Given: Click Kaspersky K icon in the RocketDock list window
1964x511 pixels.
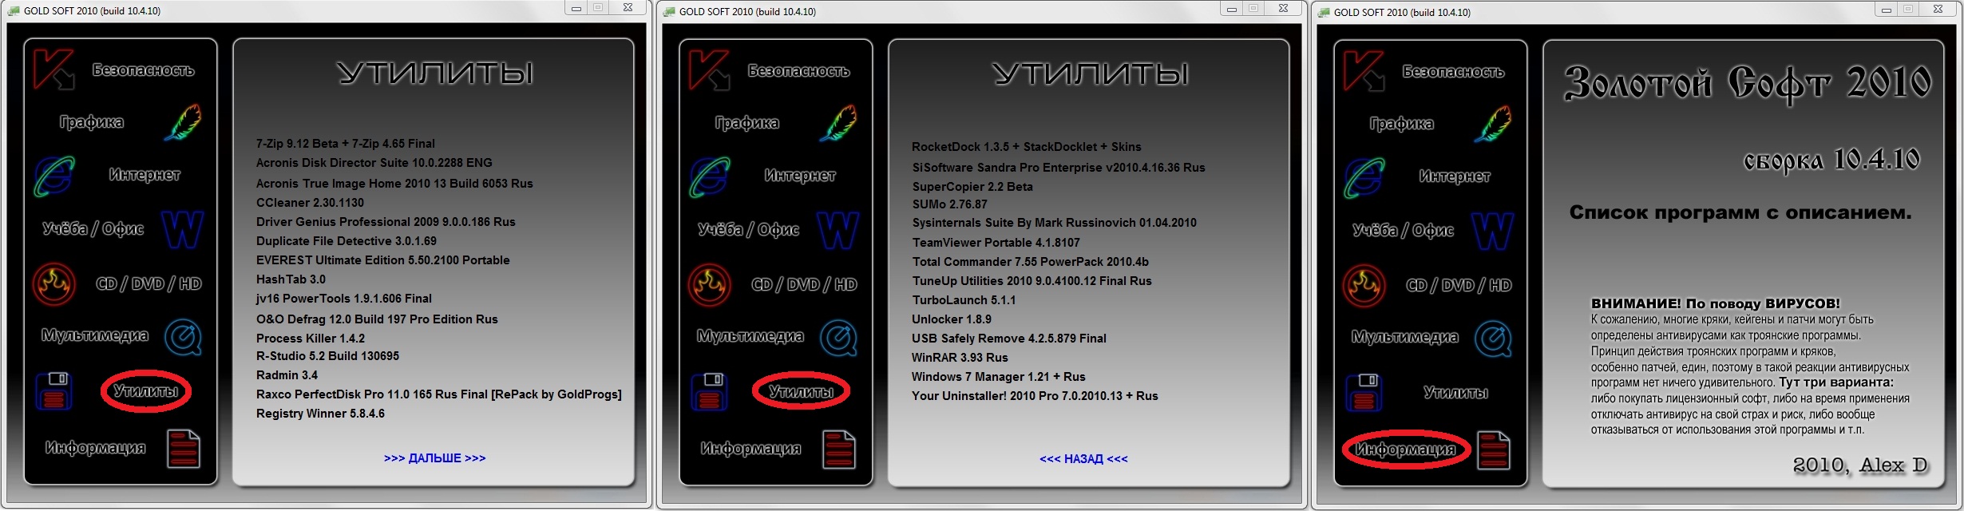Looking at the screenshot, I should pos(709,69).
